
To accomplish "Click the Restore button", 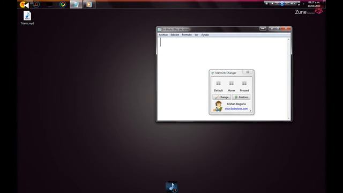I will click(241, 97).
